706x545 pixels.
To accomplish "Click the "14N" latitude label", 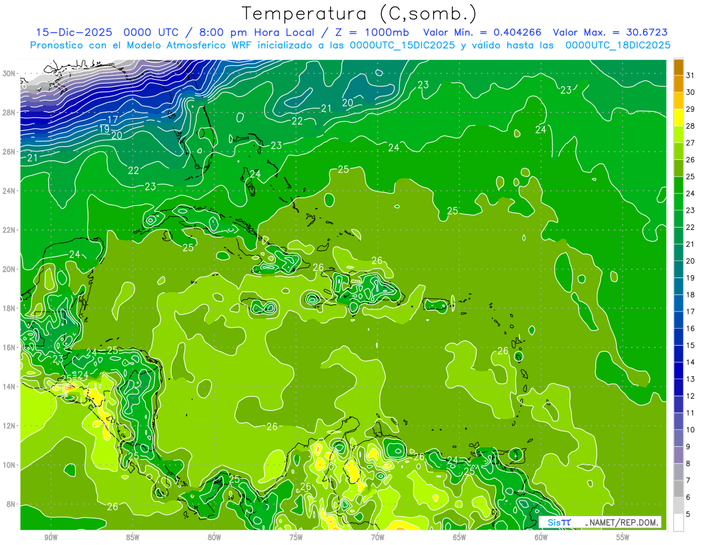I will click(9, 387).
